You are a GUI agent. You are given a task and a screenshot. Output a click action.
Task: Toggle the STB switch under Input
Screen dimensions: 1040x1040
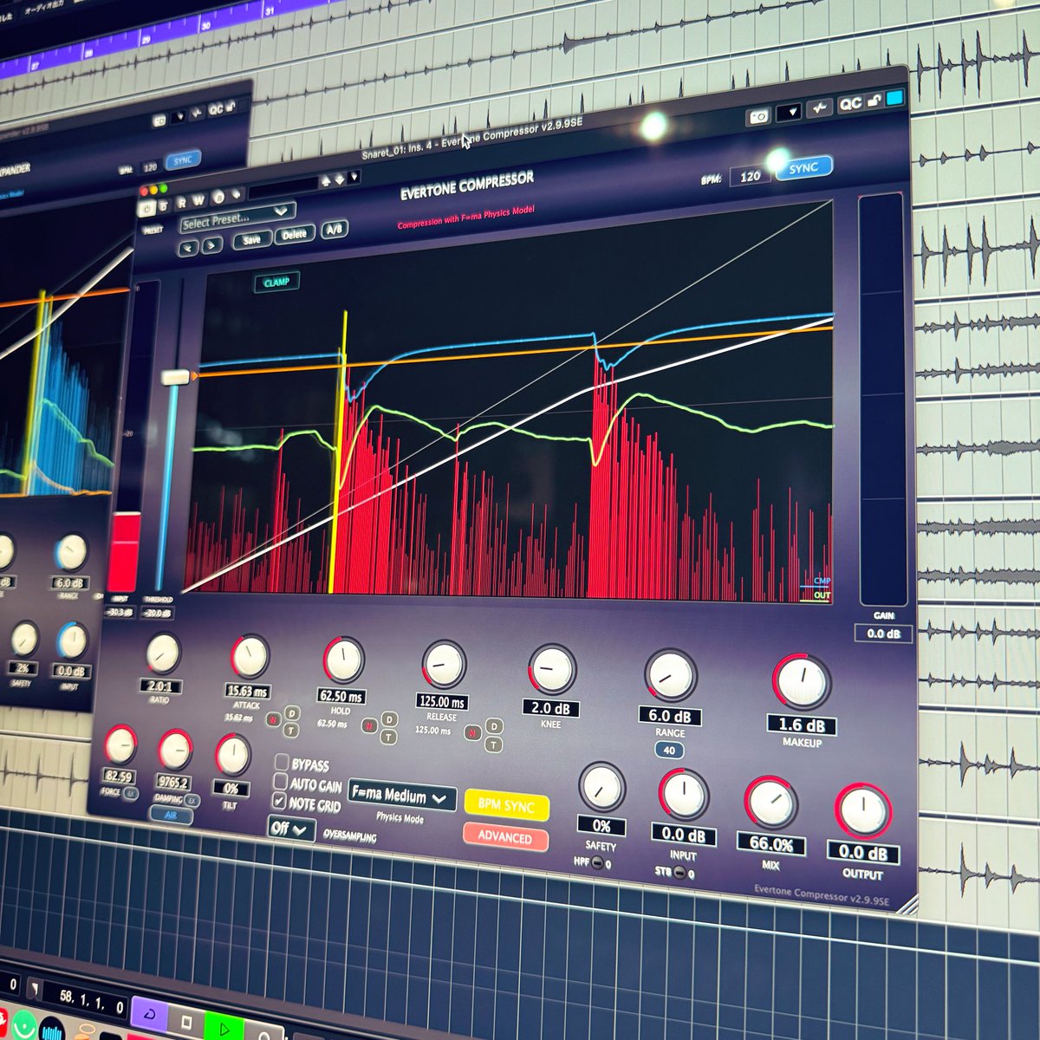pyautogui.click(x=679, y=873)
